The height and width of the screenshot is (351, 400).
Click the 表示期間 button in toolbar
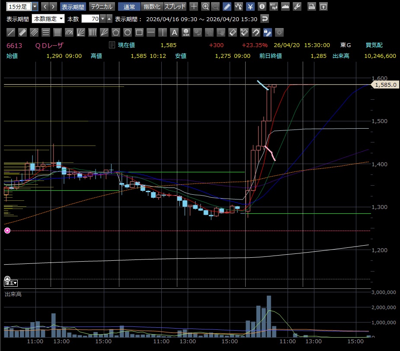click(73, 6)
